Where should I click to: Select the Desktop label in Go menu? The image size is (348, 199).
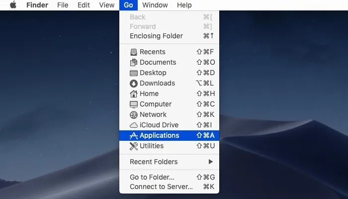pyautogui.click(x=153, y=73)
